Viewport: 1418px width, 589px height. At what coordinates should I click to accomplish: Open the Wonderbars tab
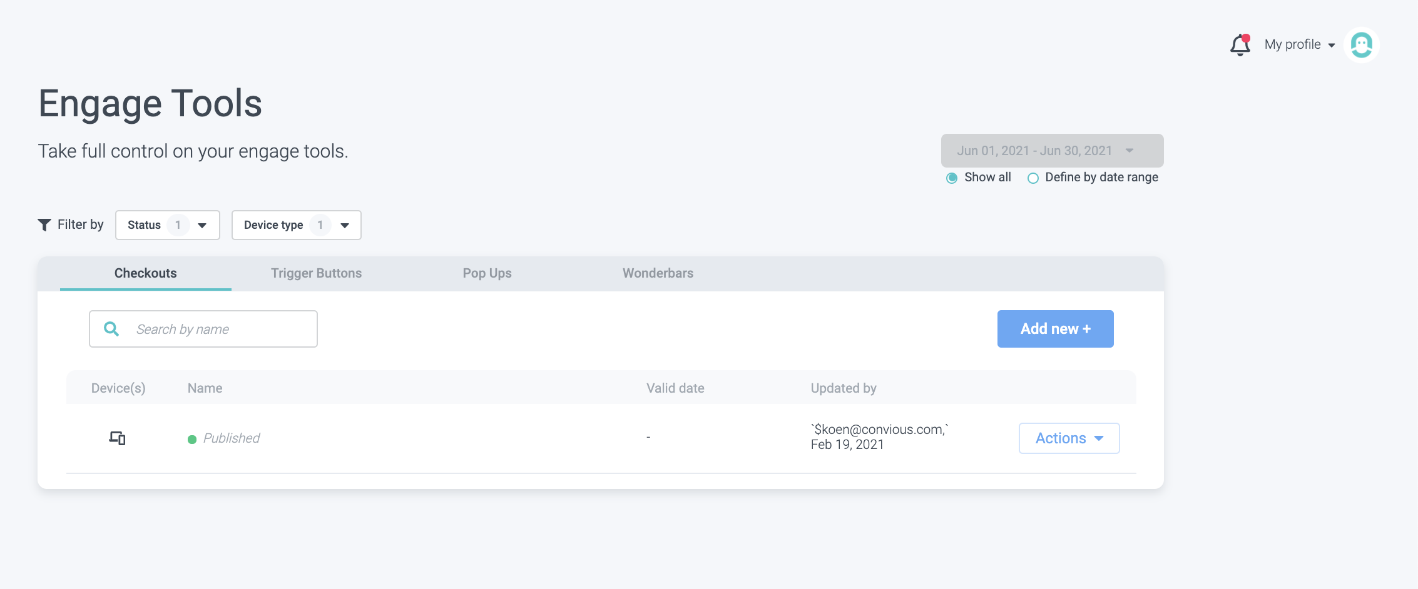[658, 273]
